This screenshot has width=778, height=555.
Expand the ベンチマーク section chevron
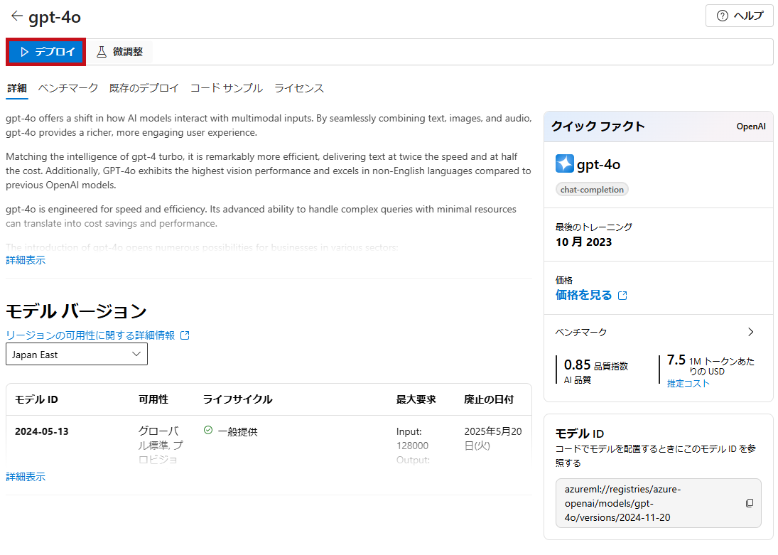pyautogui.click(x=751, y=332)
